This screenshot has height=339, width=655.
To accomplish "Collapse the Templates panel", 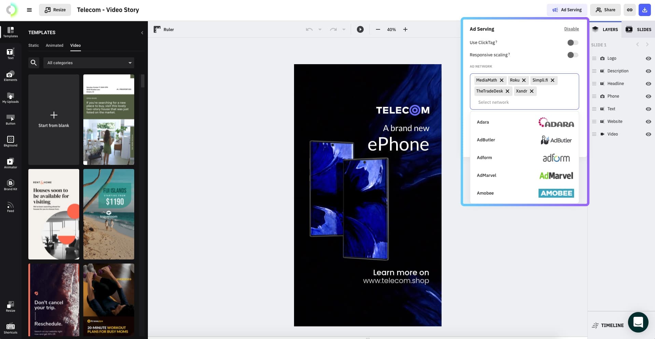I will pos(142,33).
